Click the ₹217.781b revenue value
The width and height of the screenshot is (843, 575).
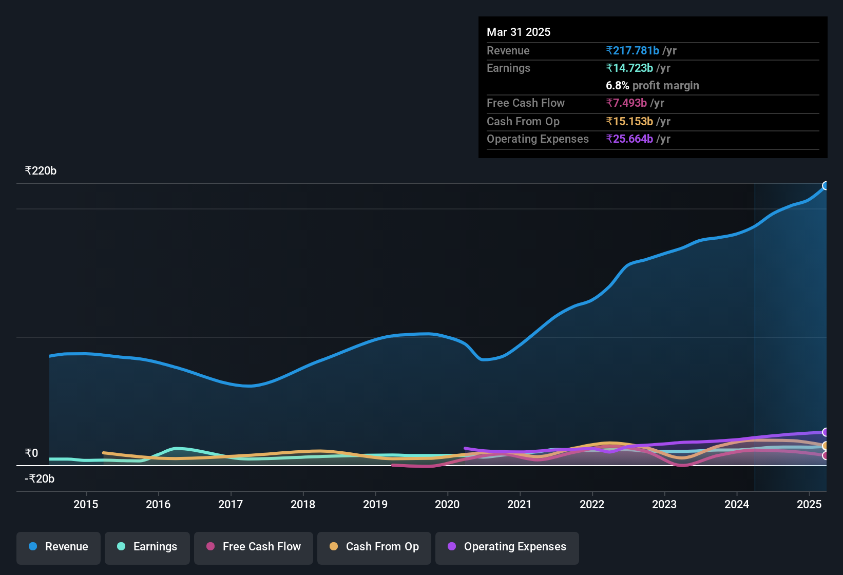[x=633, y=50]
